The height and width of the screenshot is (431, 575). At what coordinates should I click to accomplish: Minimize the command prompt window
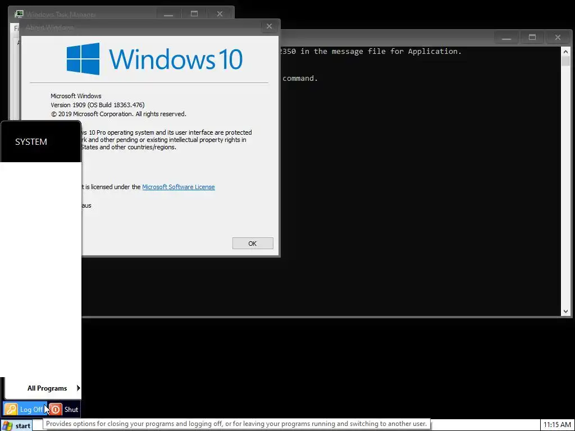(507, 38)
